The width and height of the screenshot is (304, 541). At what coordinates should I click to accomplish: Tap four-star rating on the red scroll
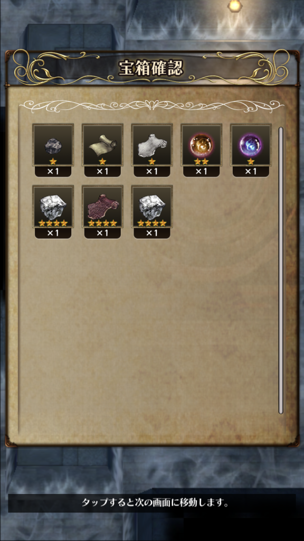[x=102, y=223]
